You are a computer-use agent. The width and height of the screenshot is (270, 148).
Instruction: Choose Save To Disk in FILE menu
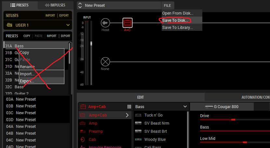[x=182, y=20]
